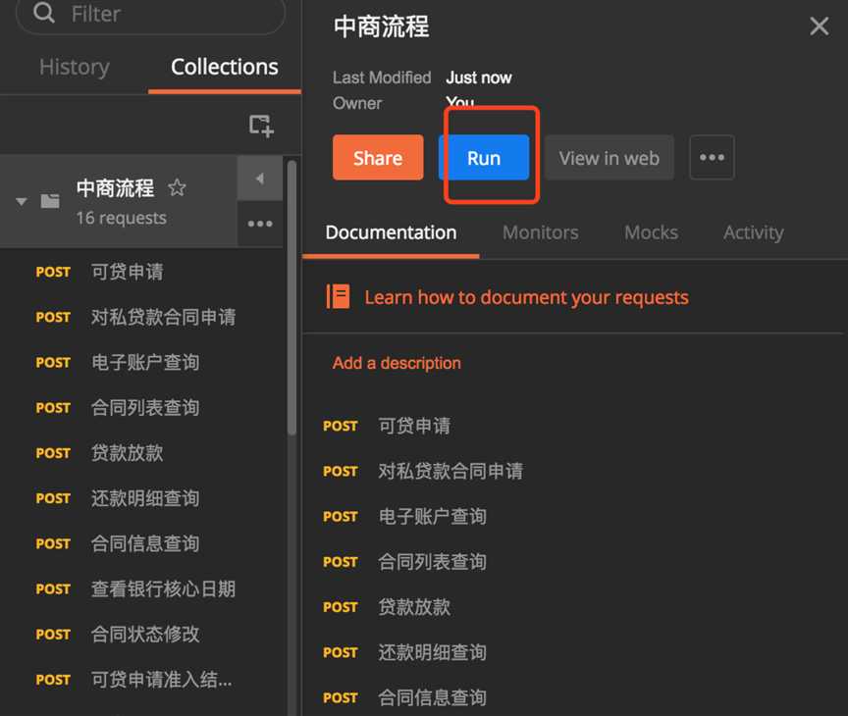Click the documentation book icon
Image resolution: width=848 pixels, height=716 pixels.
coord(338,296)
